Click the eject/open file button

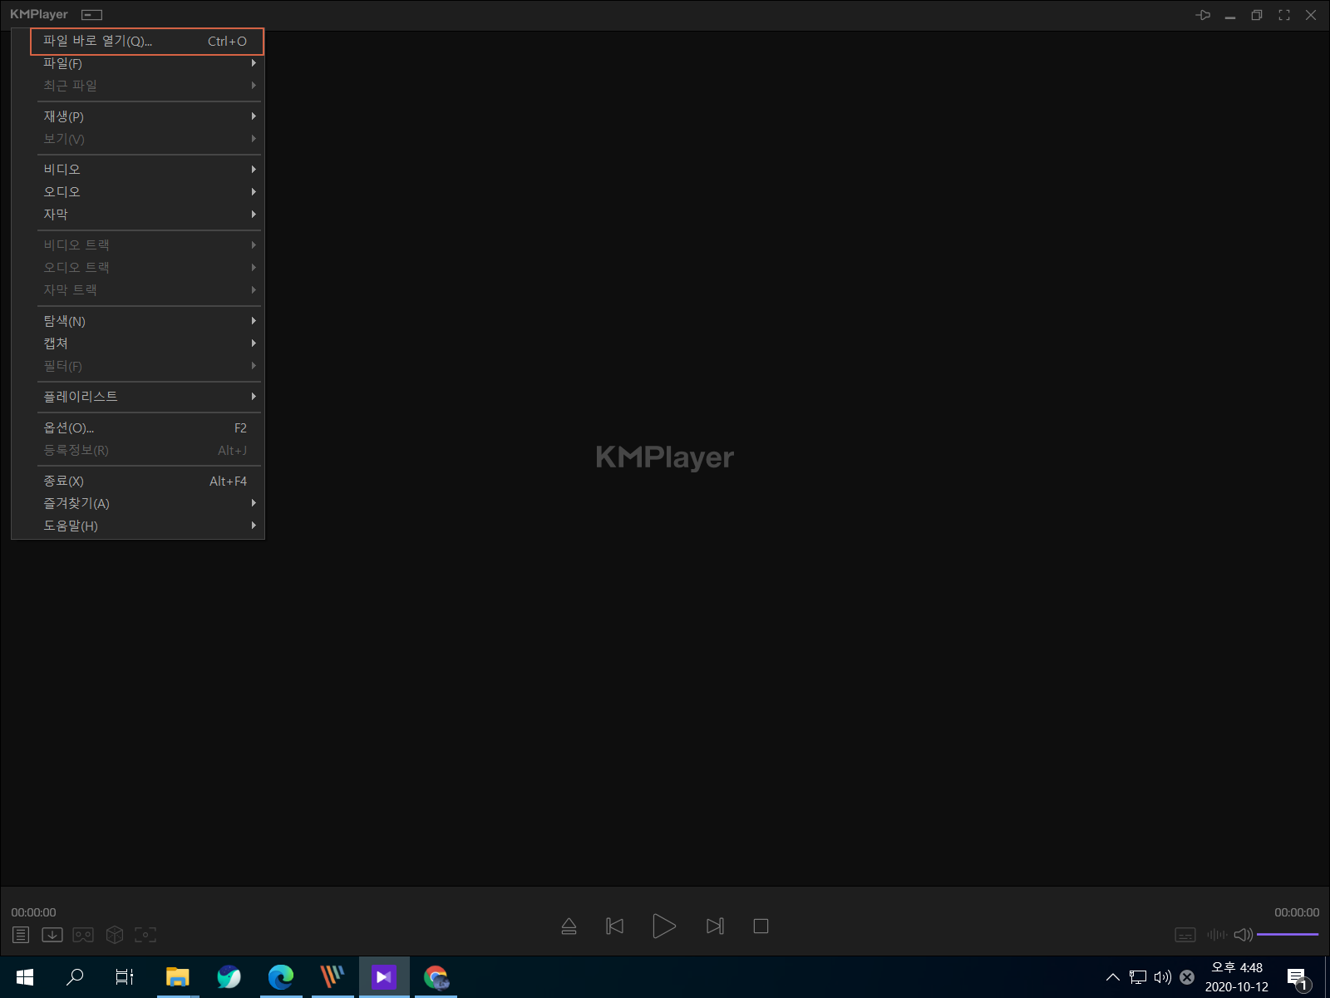tap(569, 926)
